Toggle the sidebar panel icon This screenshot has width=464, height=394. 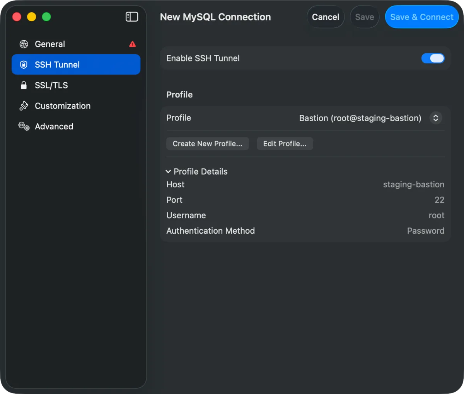click(132, 17)
